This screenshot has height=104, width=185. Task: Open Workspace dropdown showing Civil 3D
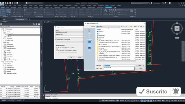(x=34, y=3)
